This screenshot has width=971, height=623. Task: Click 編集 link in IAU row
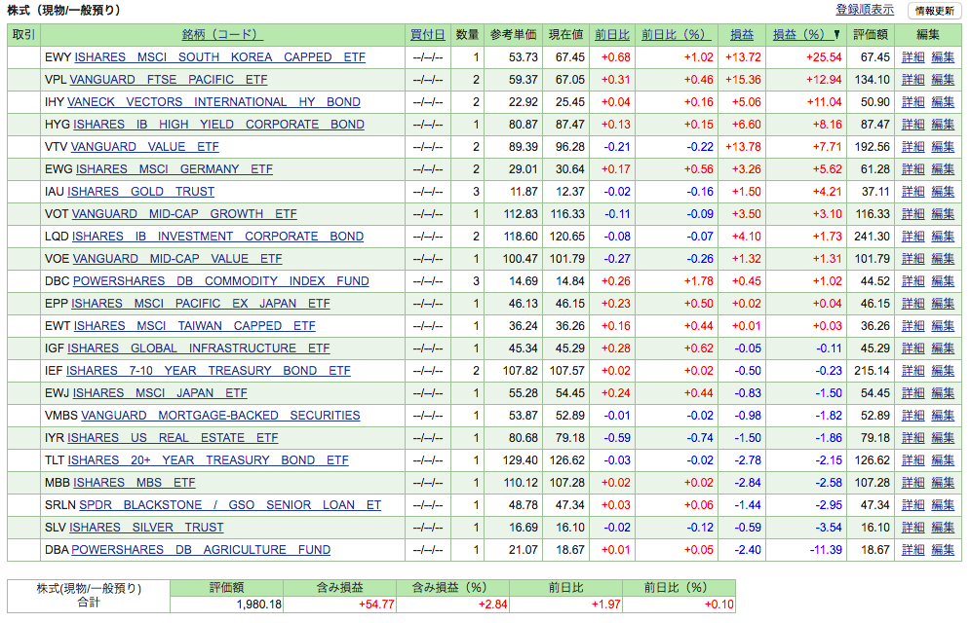943,192
